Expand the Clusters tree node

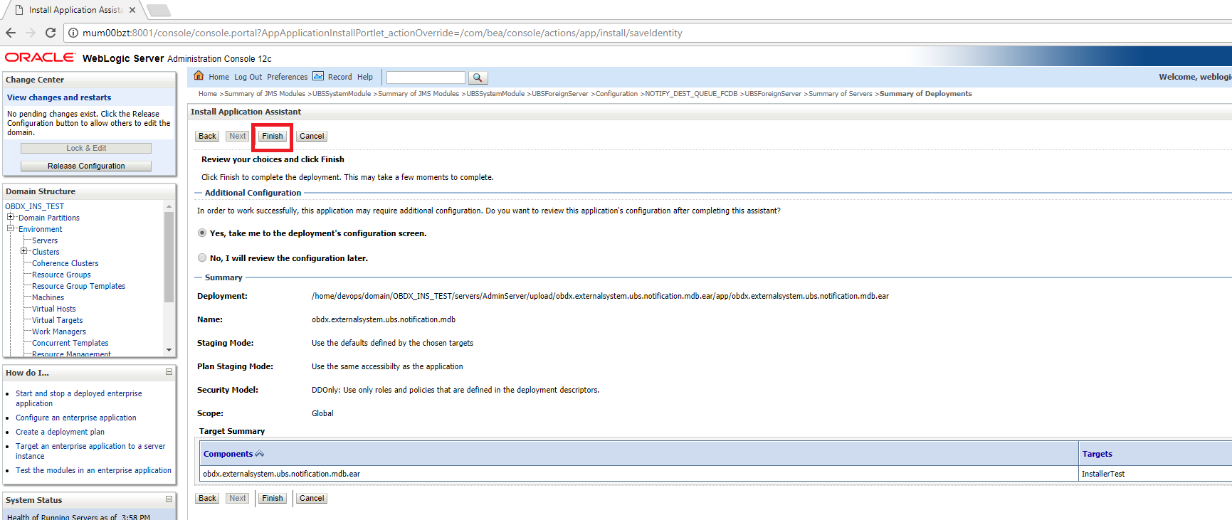click(24, 251)
